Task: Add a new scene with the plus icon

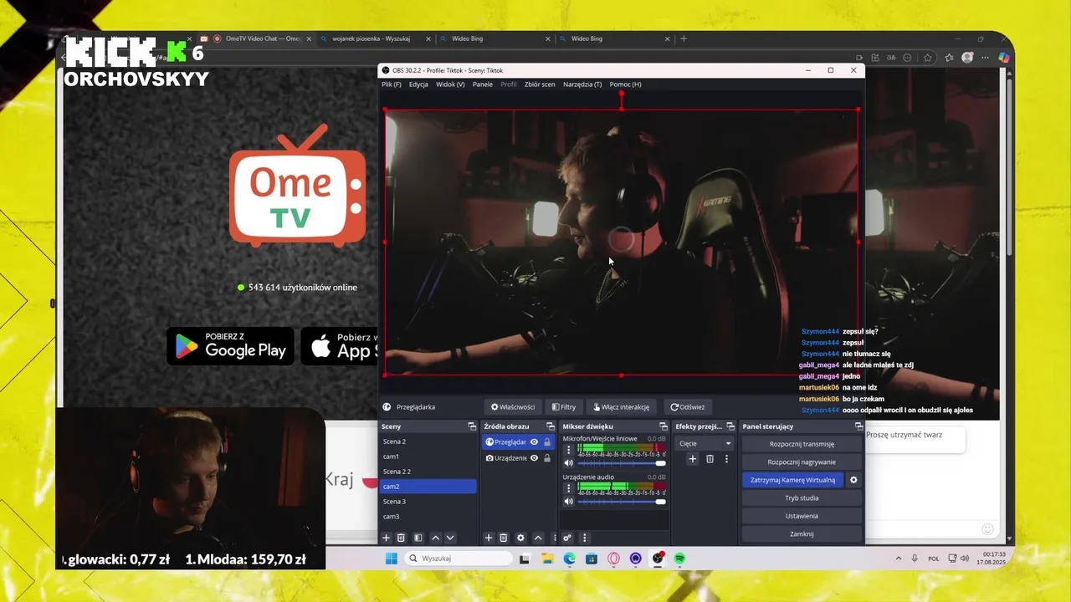Action: tap(387, 538)
